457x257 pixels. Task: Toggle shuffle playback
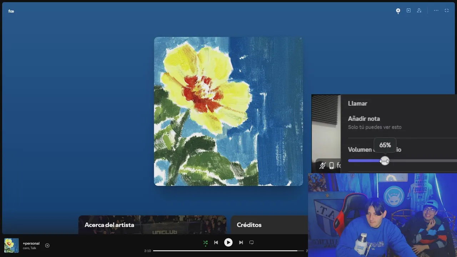click(205, 242)
